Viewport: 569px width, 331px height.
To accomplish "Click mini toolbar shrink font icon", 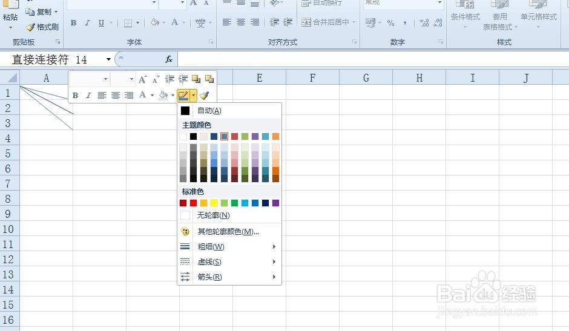I will coord(156,79).
